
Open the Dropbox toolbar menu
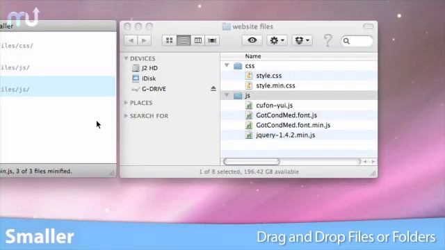(302, 40)
